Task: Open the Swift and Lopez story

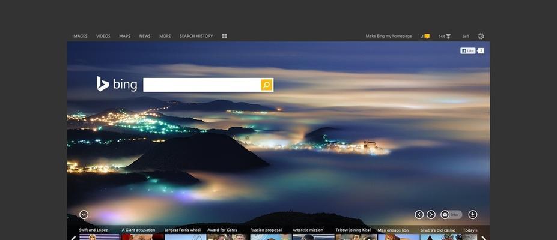Action: click(x=100, y=233)
